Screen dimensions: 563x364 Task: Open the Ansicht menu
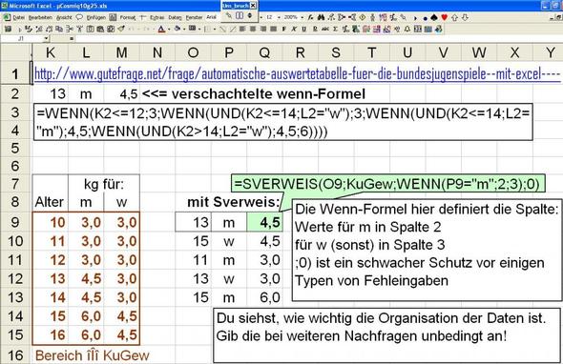64,17
